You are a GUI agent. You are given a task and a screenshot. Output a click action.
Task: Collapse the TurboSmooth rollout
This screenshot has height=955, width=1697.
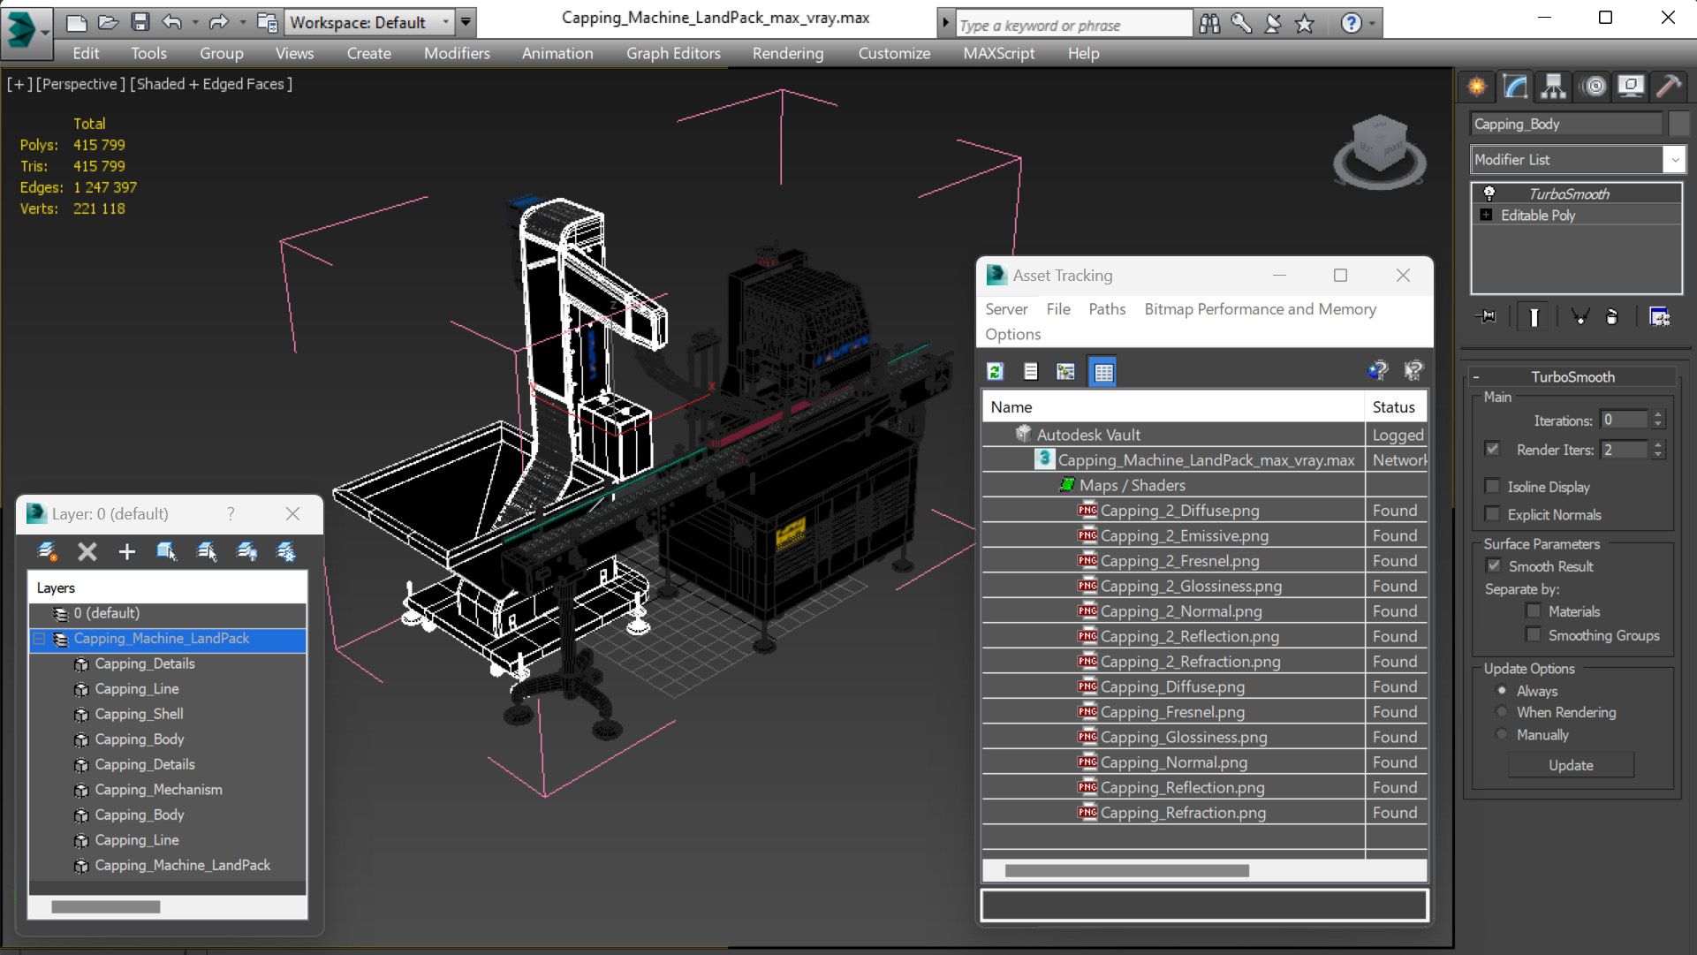pyautogui.click(x=1475, y=377)
